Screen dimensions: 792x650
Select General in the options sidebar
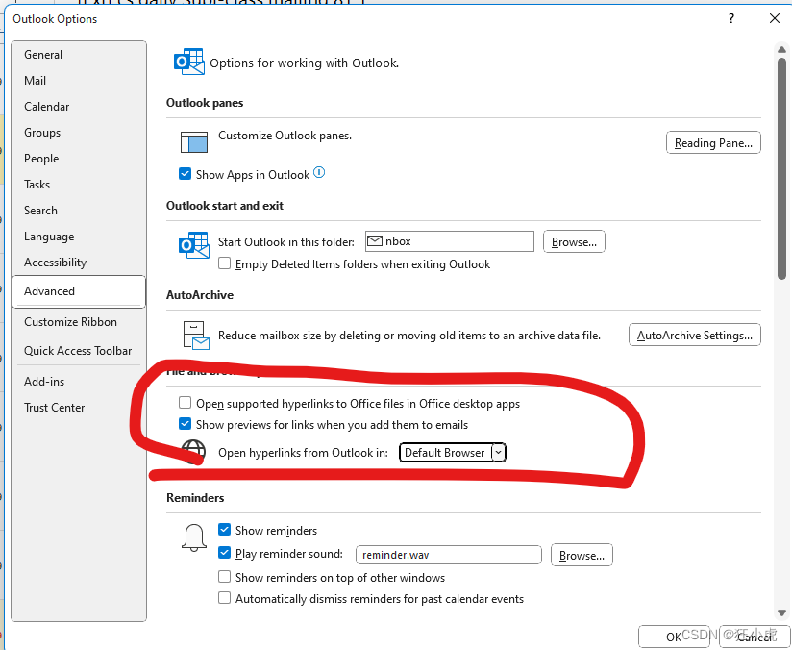[x=79, y=55]
